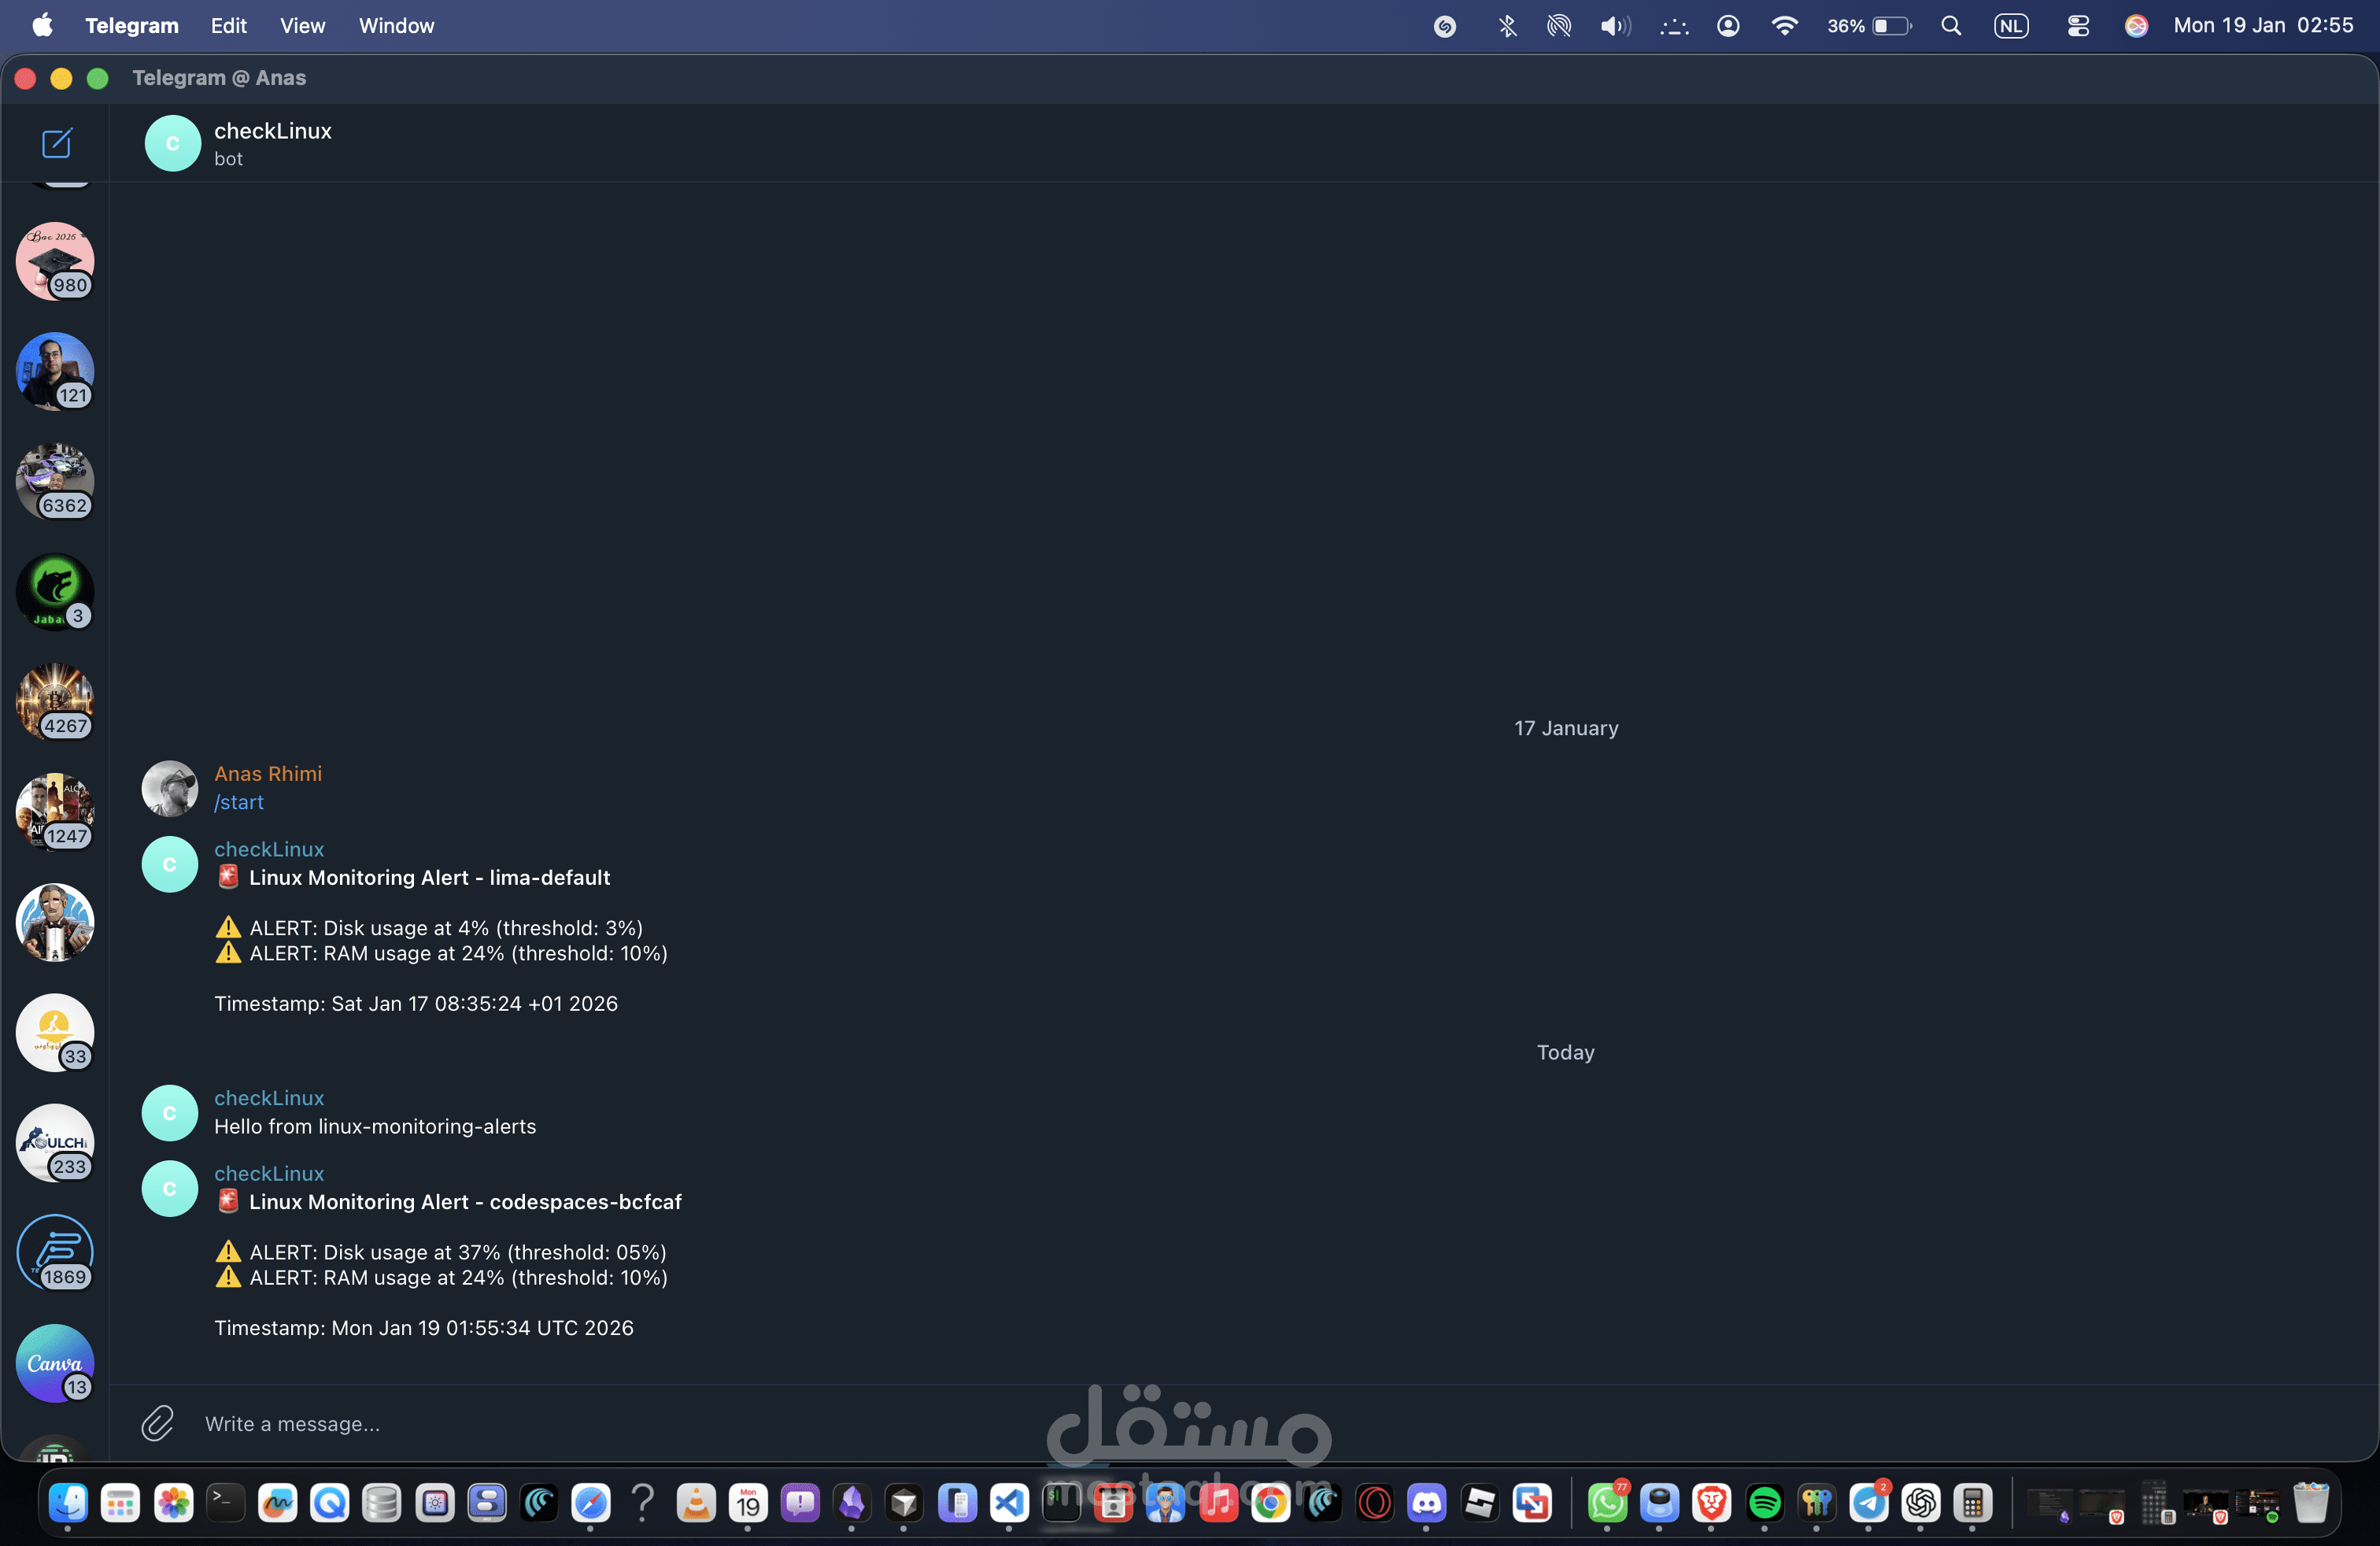This screenshot has width=2380, height=1546.
Task: Open the View menu
Action: (x=302, y=26)
